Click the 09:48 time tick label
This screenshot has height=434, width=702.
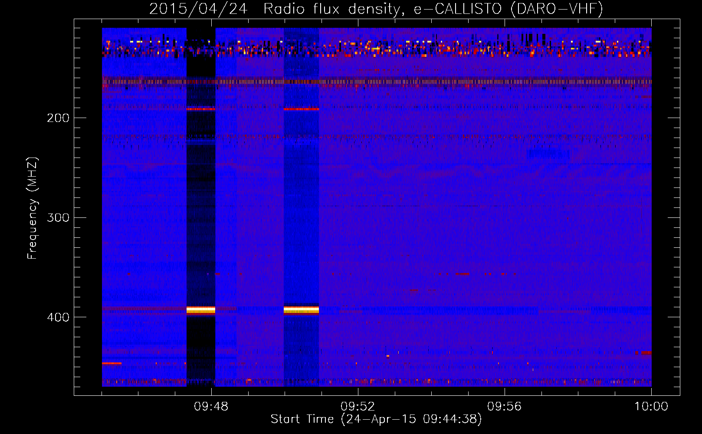click(x=211, y=407)
